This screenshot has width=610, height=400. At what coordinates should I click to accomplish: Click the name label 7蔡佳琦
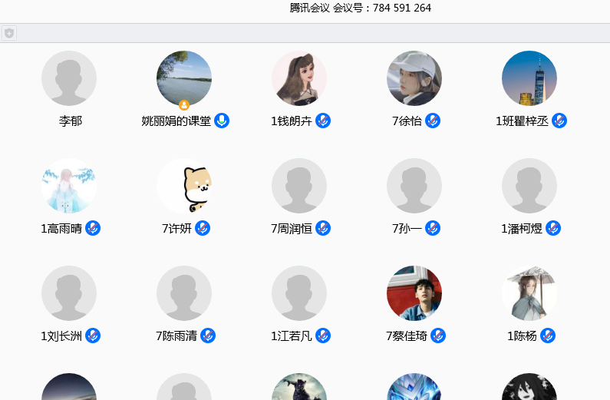pyautogui.click(x=407, y=336)
